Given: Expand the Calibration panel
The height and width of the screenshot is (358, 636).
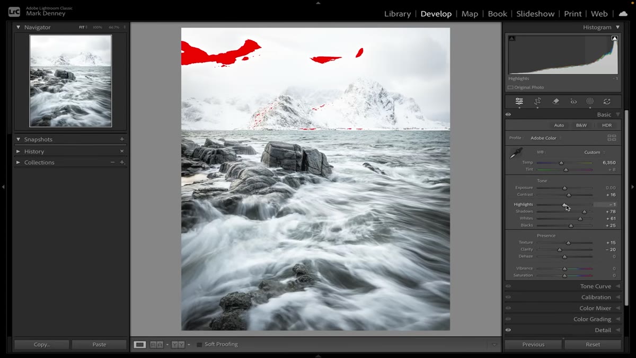Looking at the screenshot, I should (x=617, y=297).
